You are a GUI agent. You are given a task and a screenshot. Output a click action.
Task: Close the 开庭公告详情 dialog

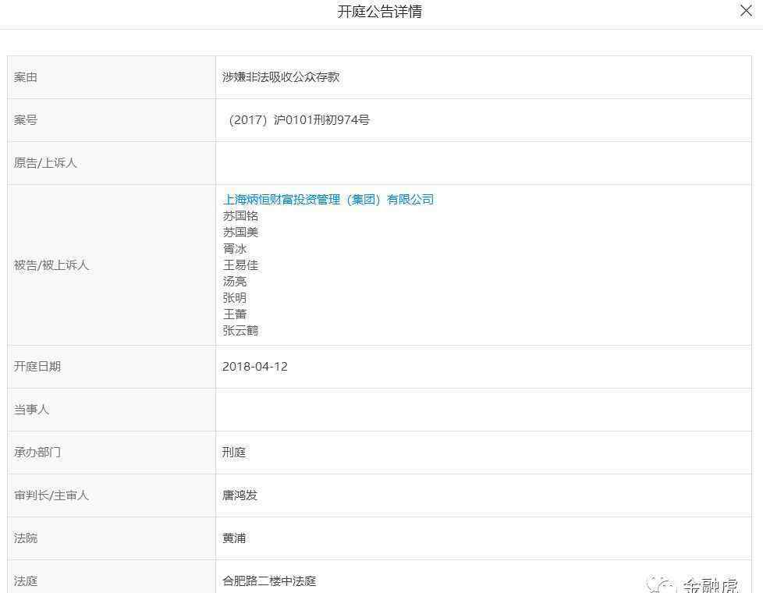(746, 11)
